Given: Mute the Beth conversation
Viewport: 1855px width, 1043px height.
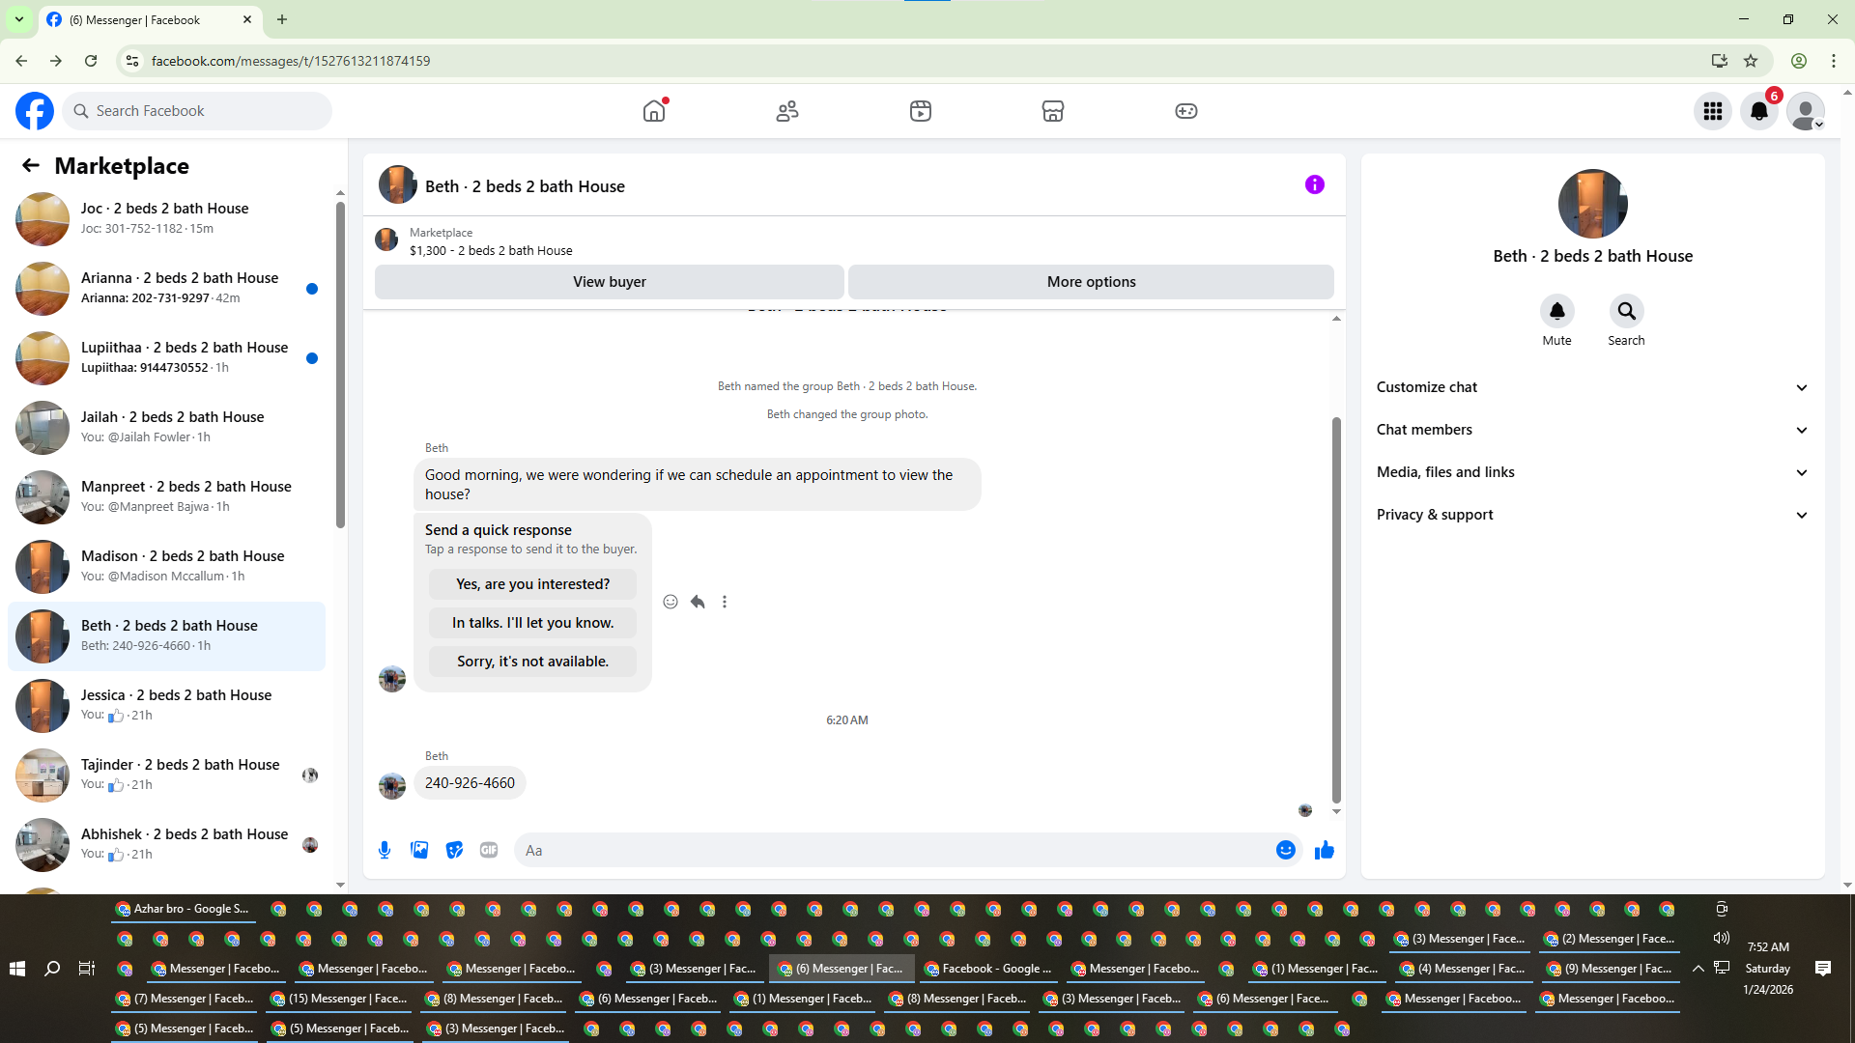Looking at the screenshot, I should point(1556,312).
